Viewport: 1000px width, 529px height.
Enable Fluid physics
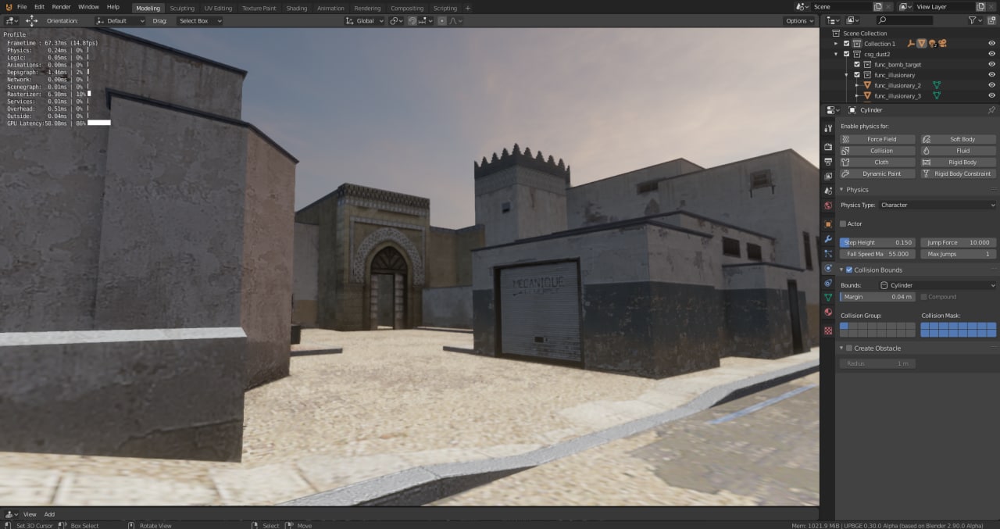(959, 151)
